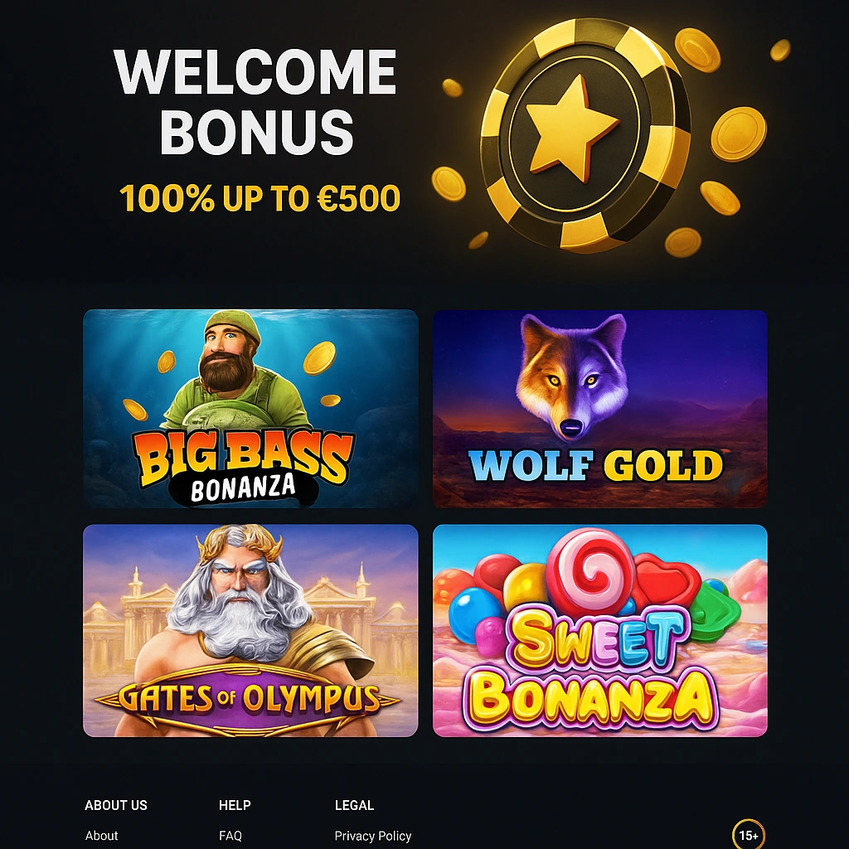Play the Sweet Bonanza slot game
This screenshot has height=849, width=849.
coord(600,631)
